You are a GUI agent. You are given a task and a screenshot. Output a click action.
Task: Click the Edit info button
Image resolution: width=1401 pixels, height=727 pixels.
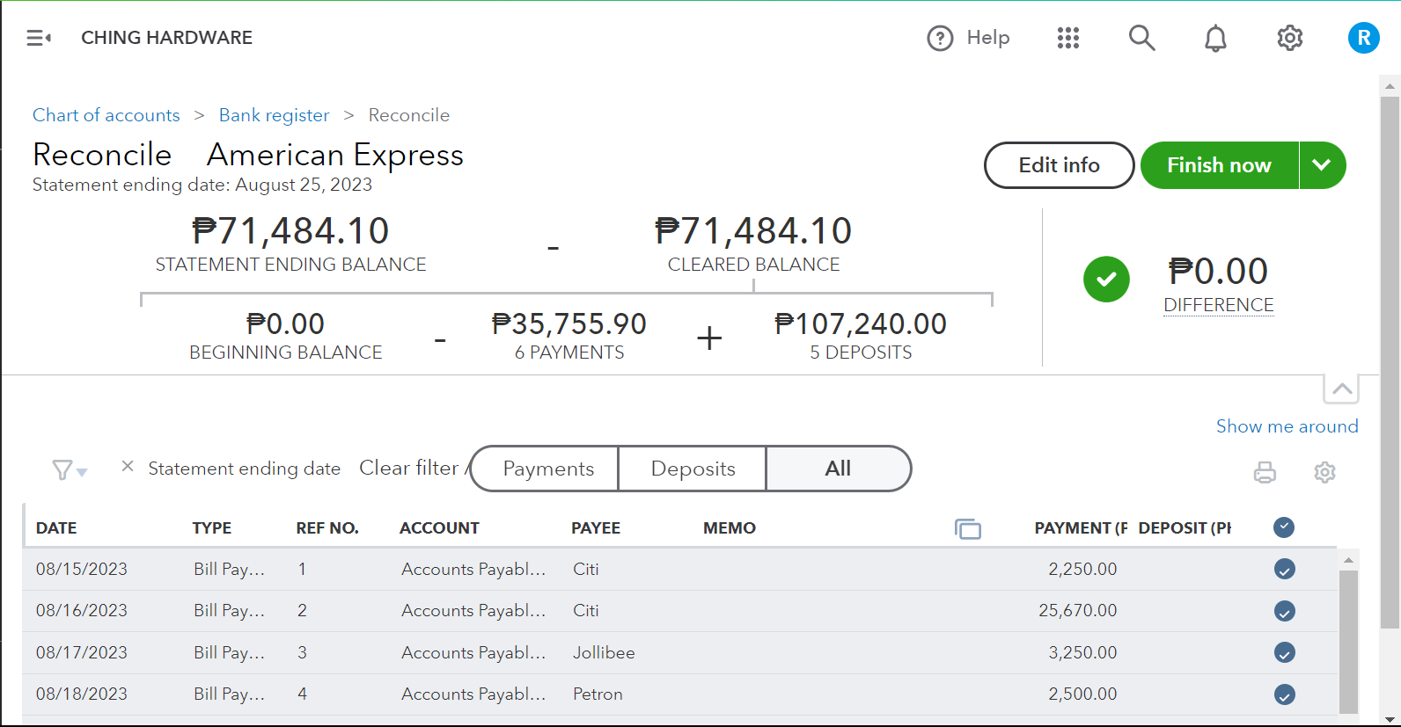click(1059, 165)
